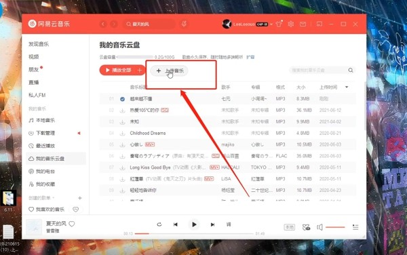Screen dimensions: 407x255
Task: Like the currently playing song 夏天的风
Action: [72, 224]
